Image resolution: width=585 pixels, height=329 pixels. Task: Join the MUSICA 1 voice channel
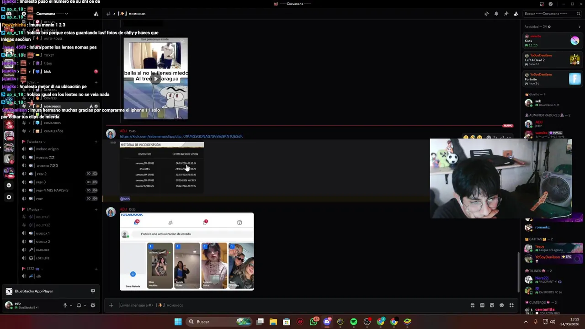coord(59,233)
